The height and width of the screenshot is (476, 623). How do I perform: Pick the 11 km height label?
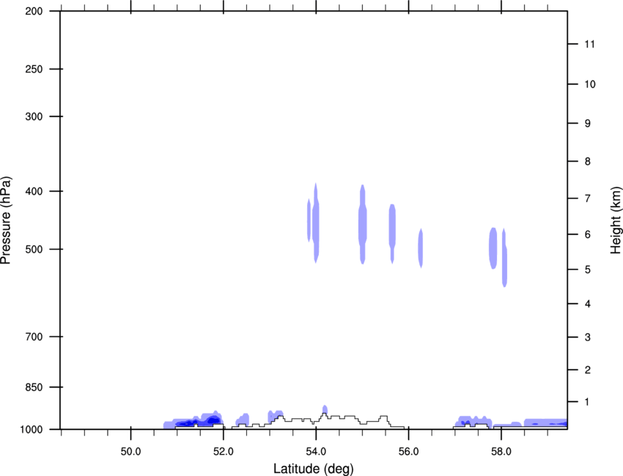pos(590,44)
